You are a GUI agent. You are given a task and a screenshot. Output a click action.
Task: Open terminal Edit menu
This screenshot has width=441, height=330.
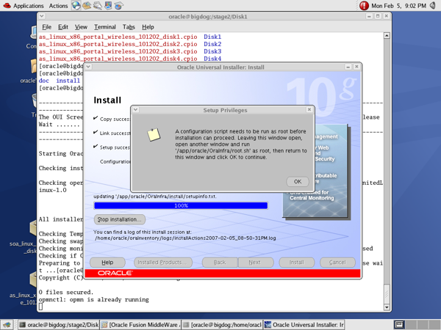pyautogui.click(x=63, y=27)
